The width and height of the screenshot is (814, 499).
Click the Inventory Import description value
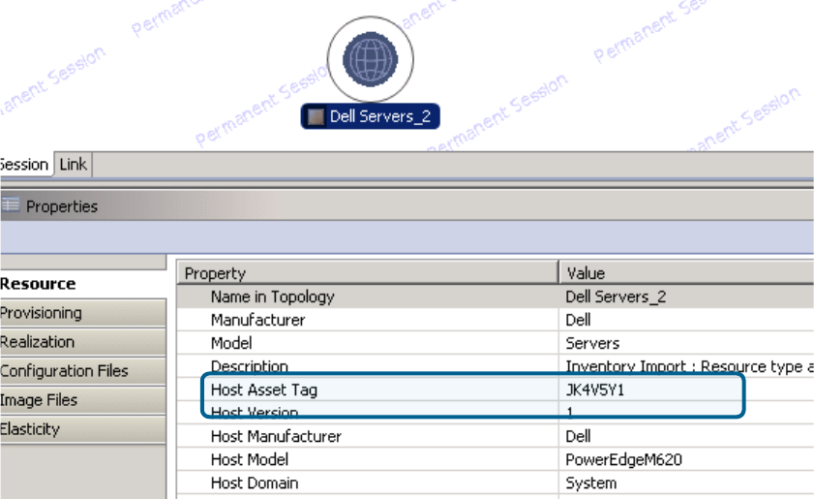click(x=689, y=366)
